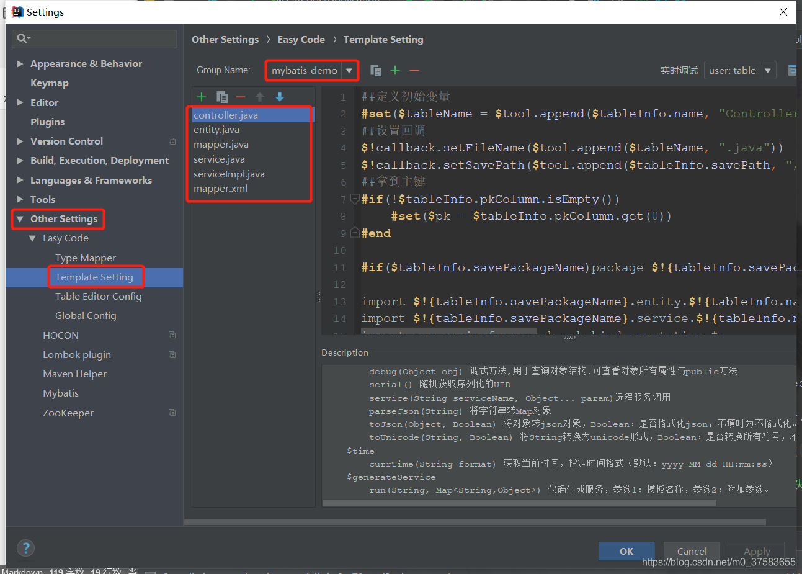
Task: Collapse the Other Settings section
Action: pos(20,218)
